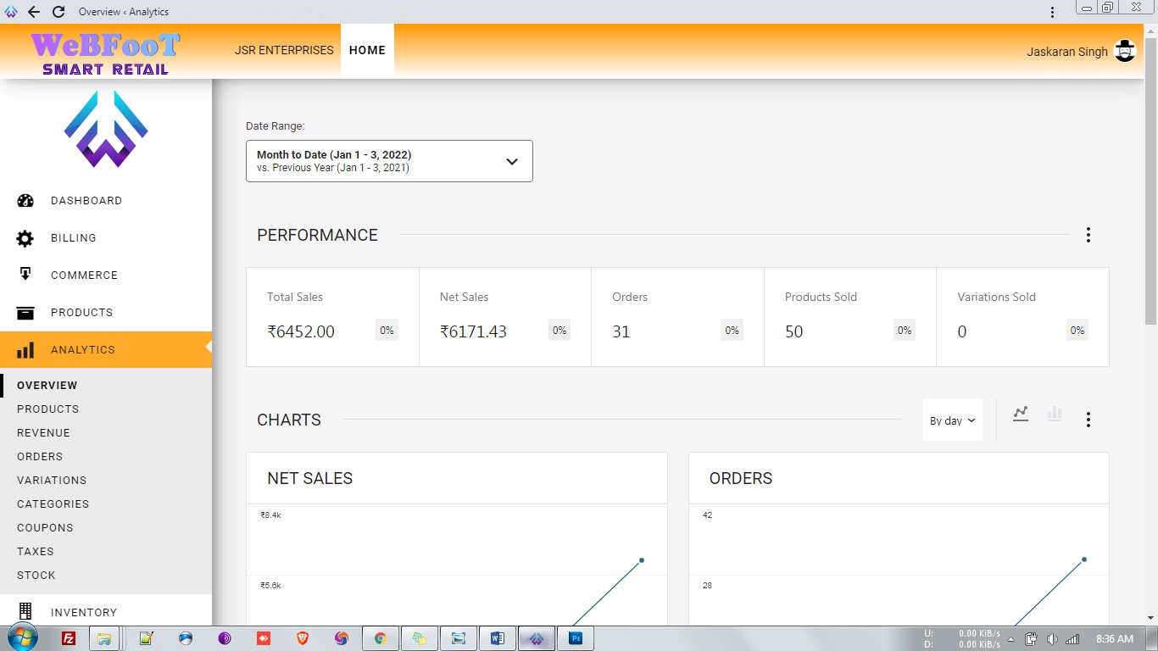Open the Revenue analytics submenu item
This screenshot has width=1158, height=651.
[x=43, y=432]
